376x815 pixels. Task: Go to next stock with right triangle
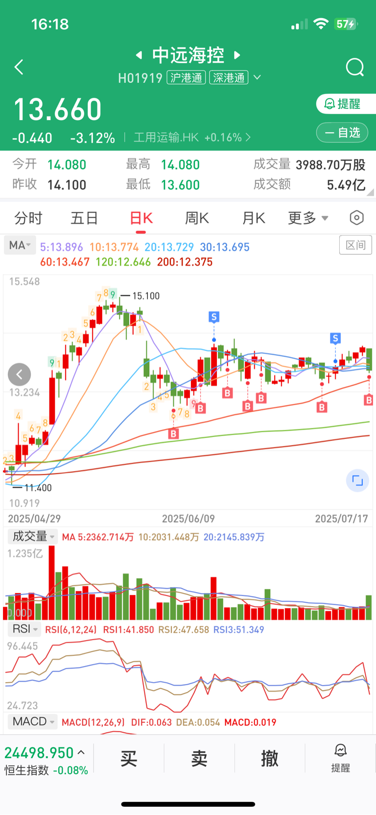click(237, 55)
